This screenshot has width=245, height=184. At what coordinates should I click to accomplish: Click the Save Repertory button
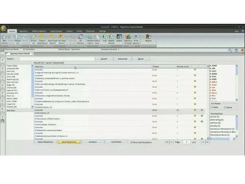click(69, 142)
